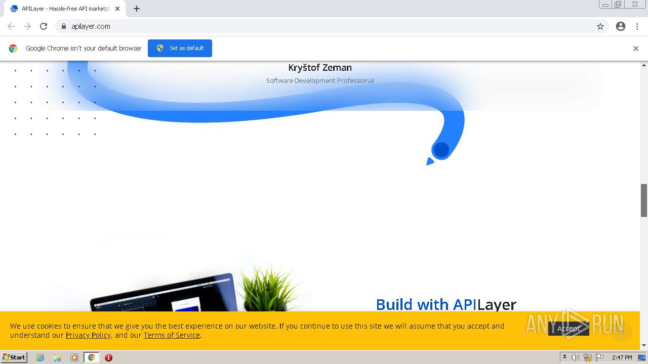Screen dimensions: 648x364
Task: Click the scrollbar down arrow
Action: [644, 346]
